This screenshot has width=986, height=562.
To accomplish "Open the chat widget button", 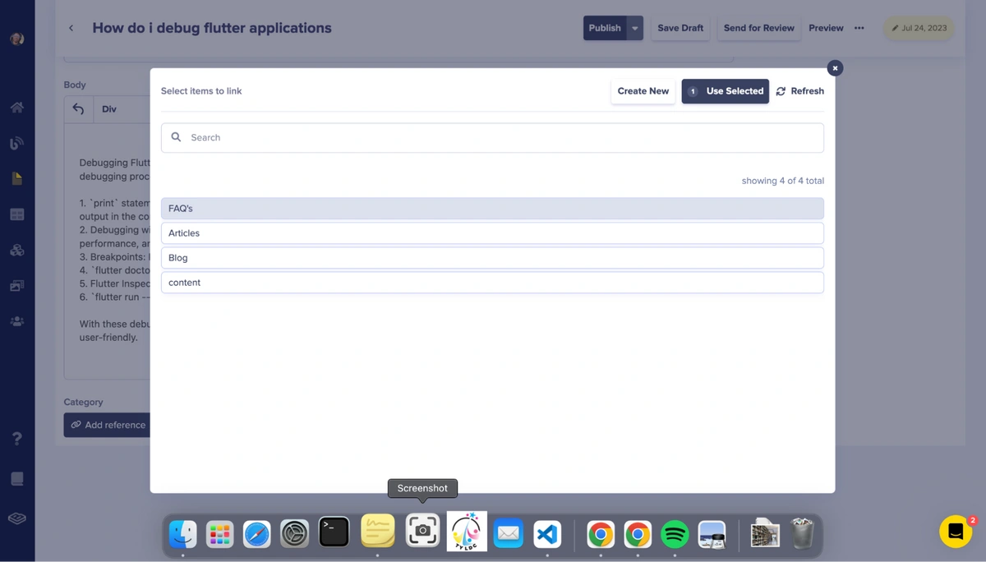I will pyautogui.click(x=956, y=532).
